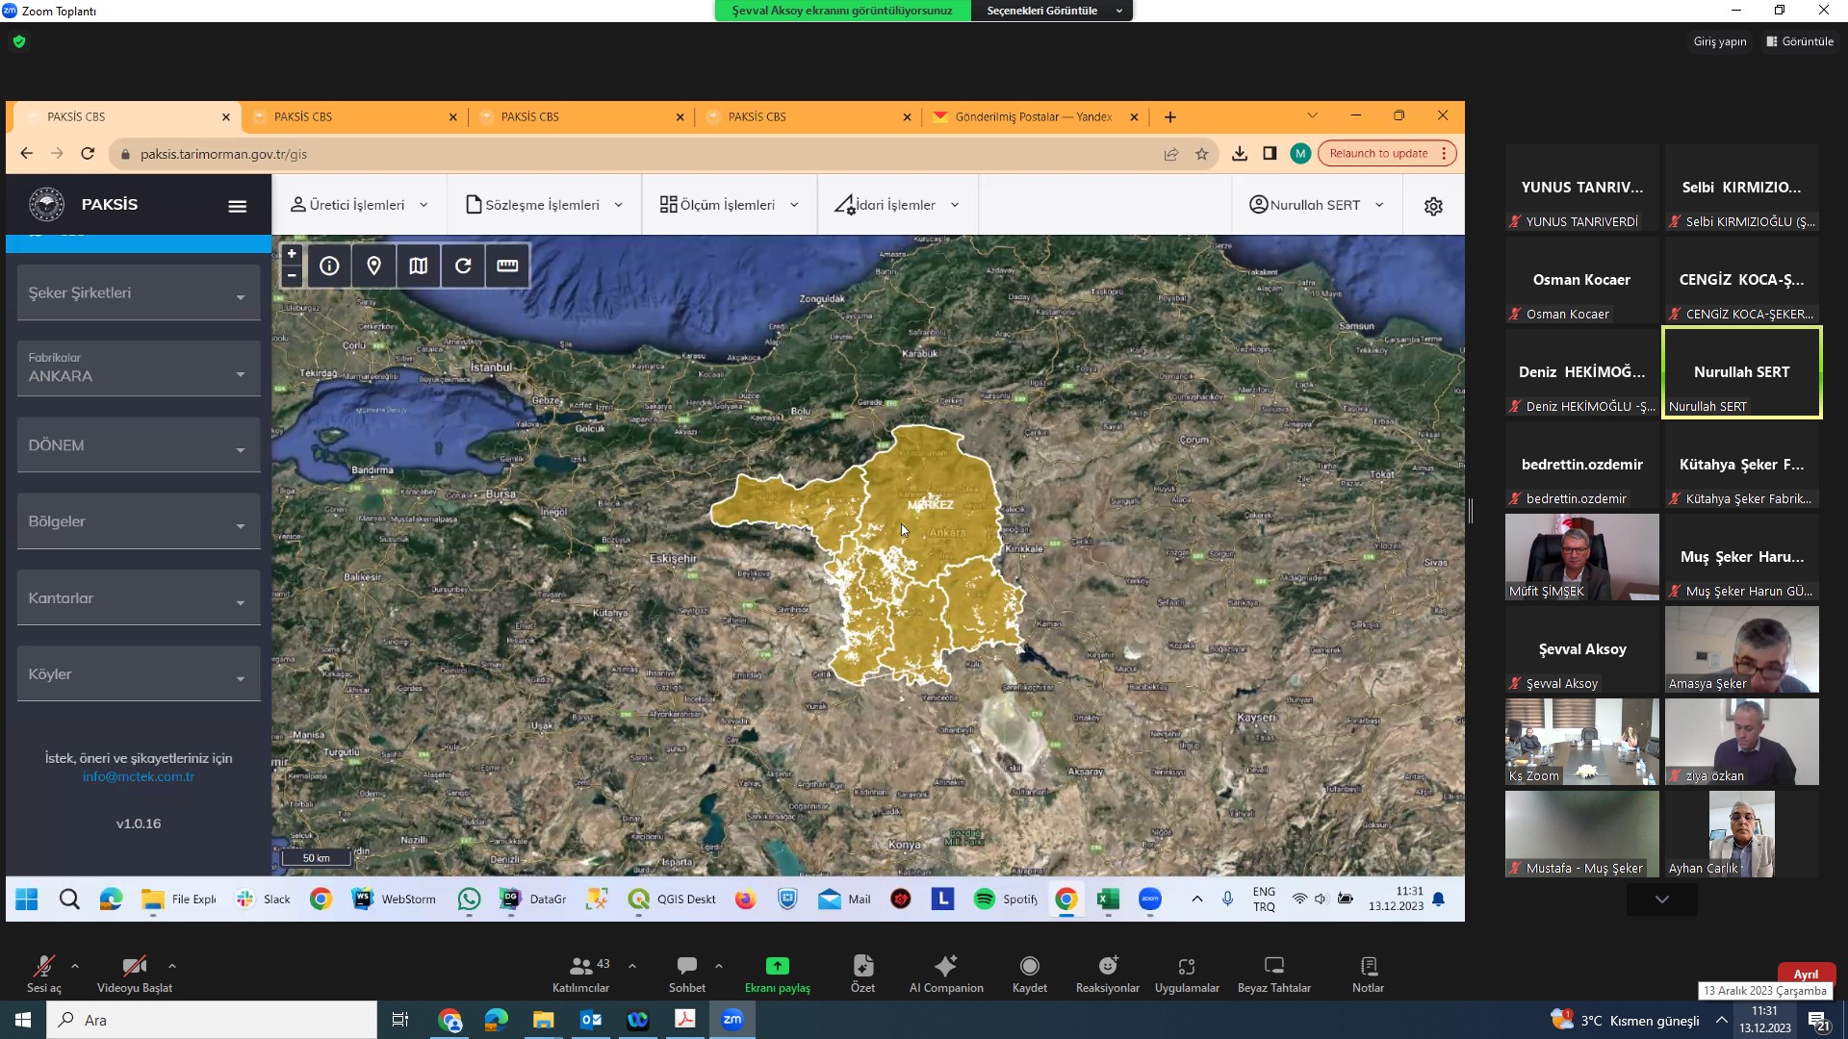
Task: Zoom in with map plus button
Action: [x=292, y=254]
